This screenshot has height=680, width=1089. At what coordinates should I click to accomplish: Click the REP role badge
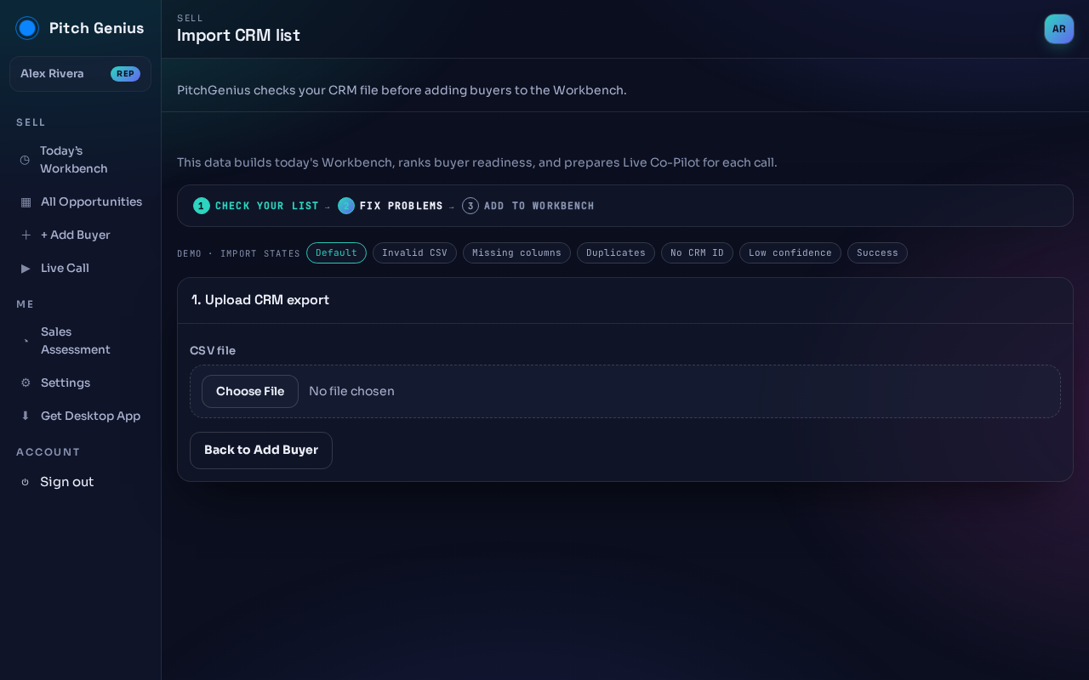[125, 74]
